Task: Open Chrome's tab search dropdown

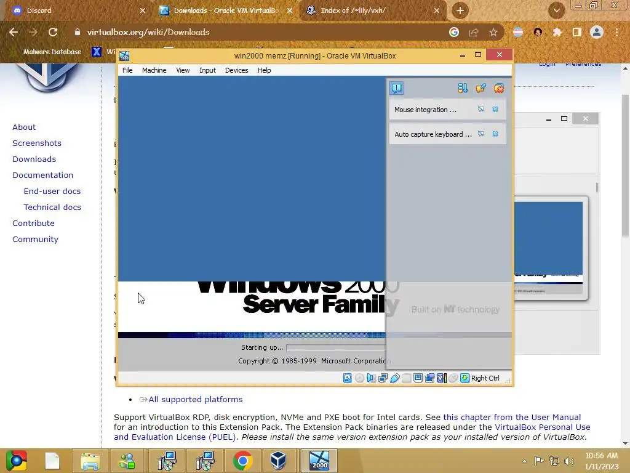Action: tap(556, 10)
